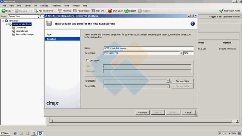The height and width of the screenshot is (136, 242).
Task: Shut Down the selected server
Action: (x=115, y=11)
